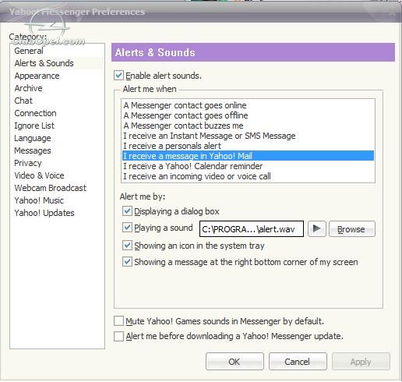Screen dimensions: 402x382
Task: Select 'A Messenger contact buzzes me'
Action: click(x=248, y=126)
